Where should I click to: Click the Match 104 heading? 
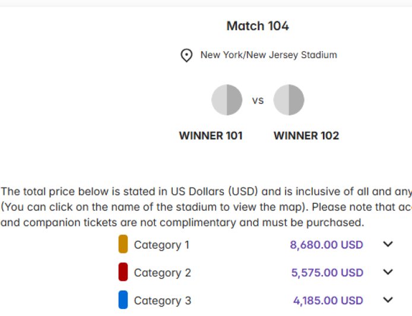pos(258,26)
